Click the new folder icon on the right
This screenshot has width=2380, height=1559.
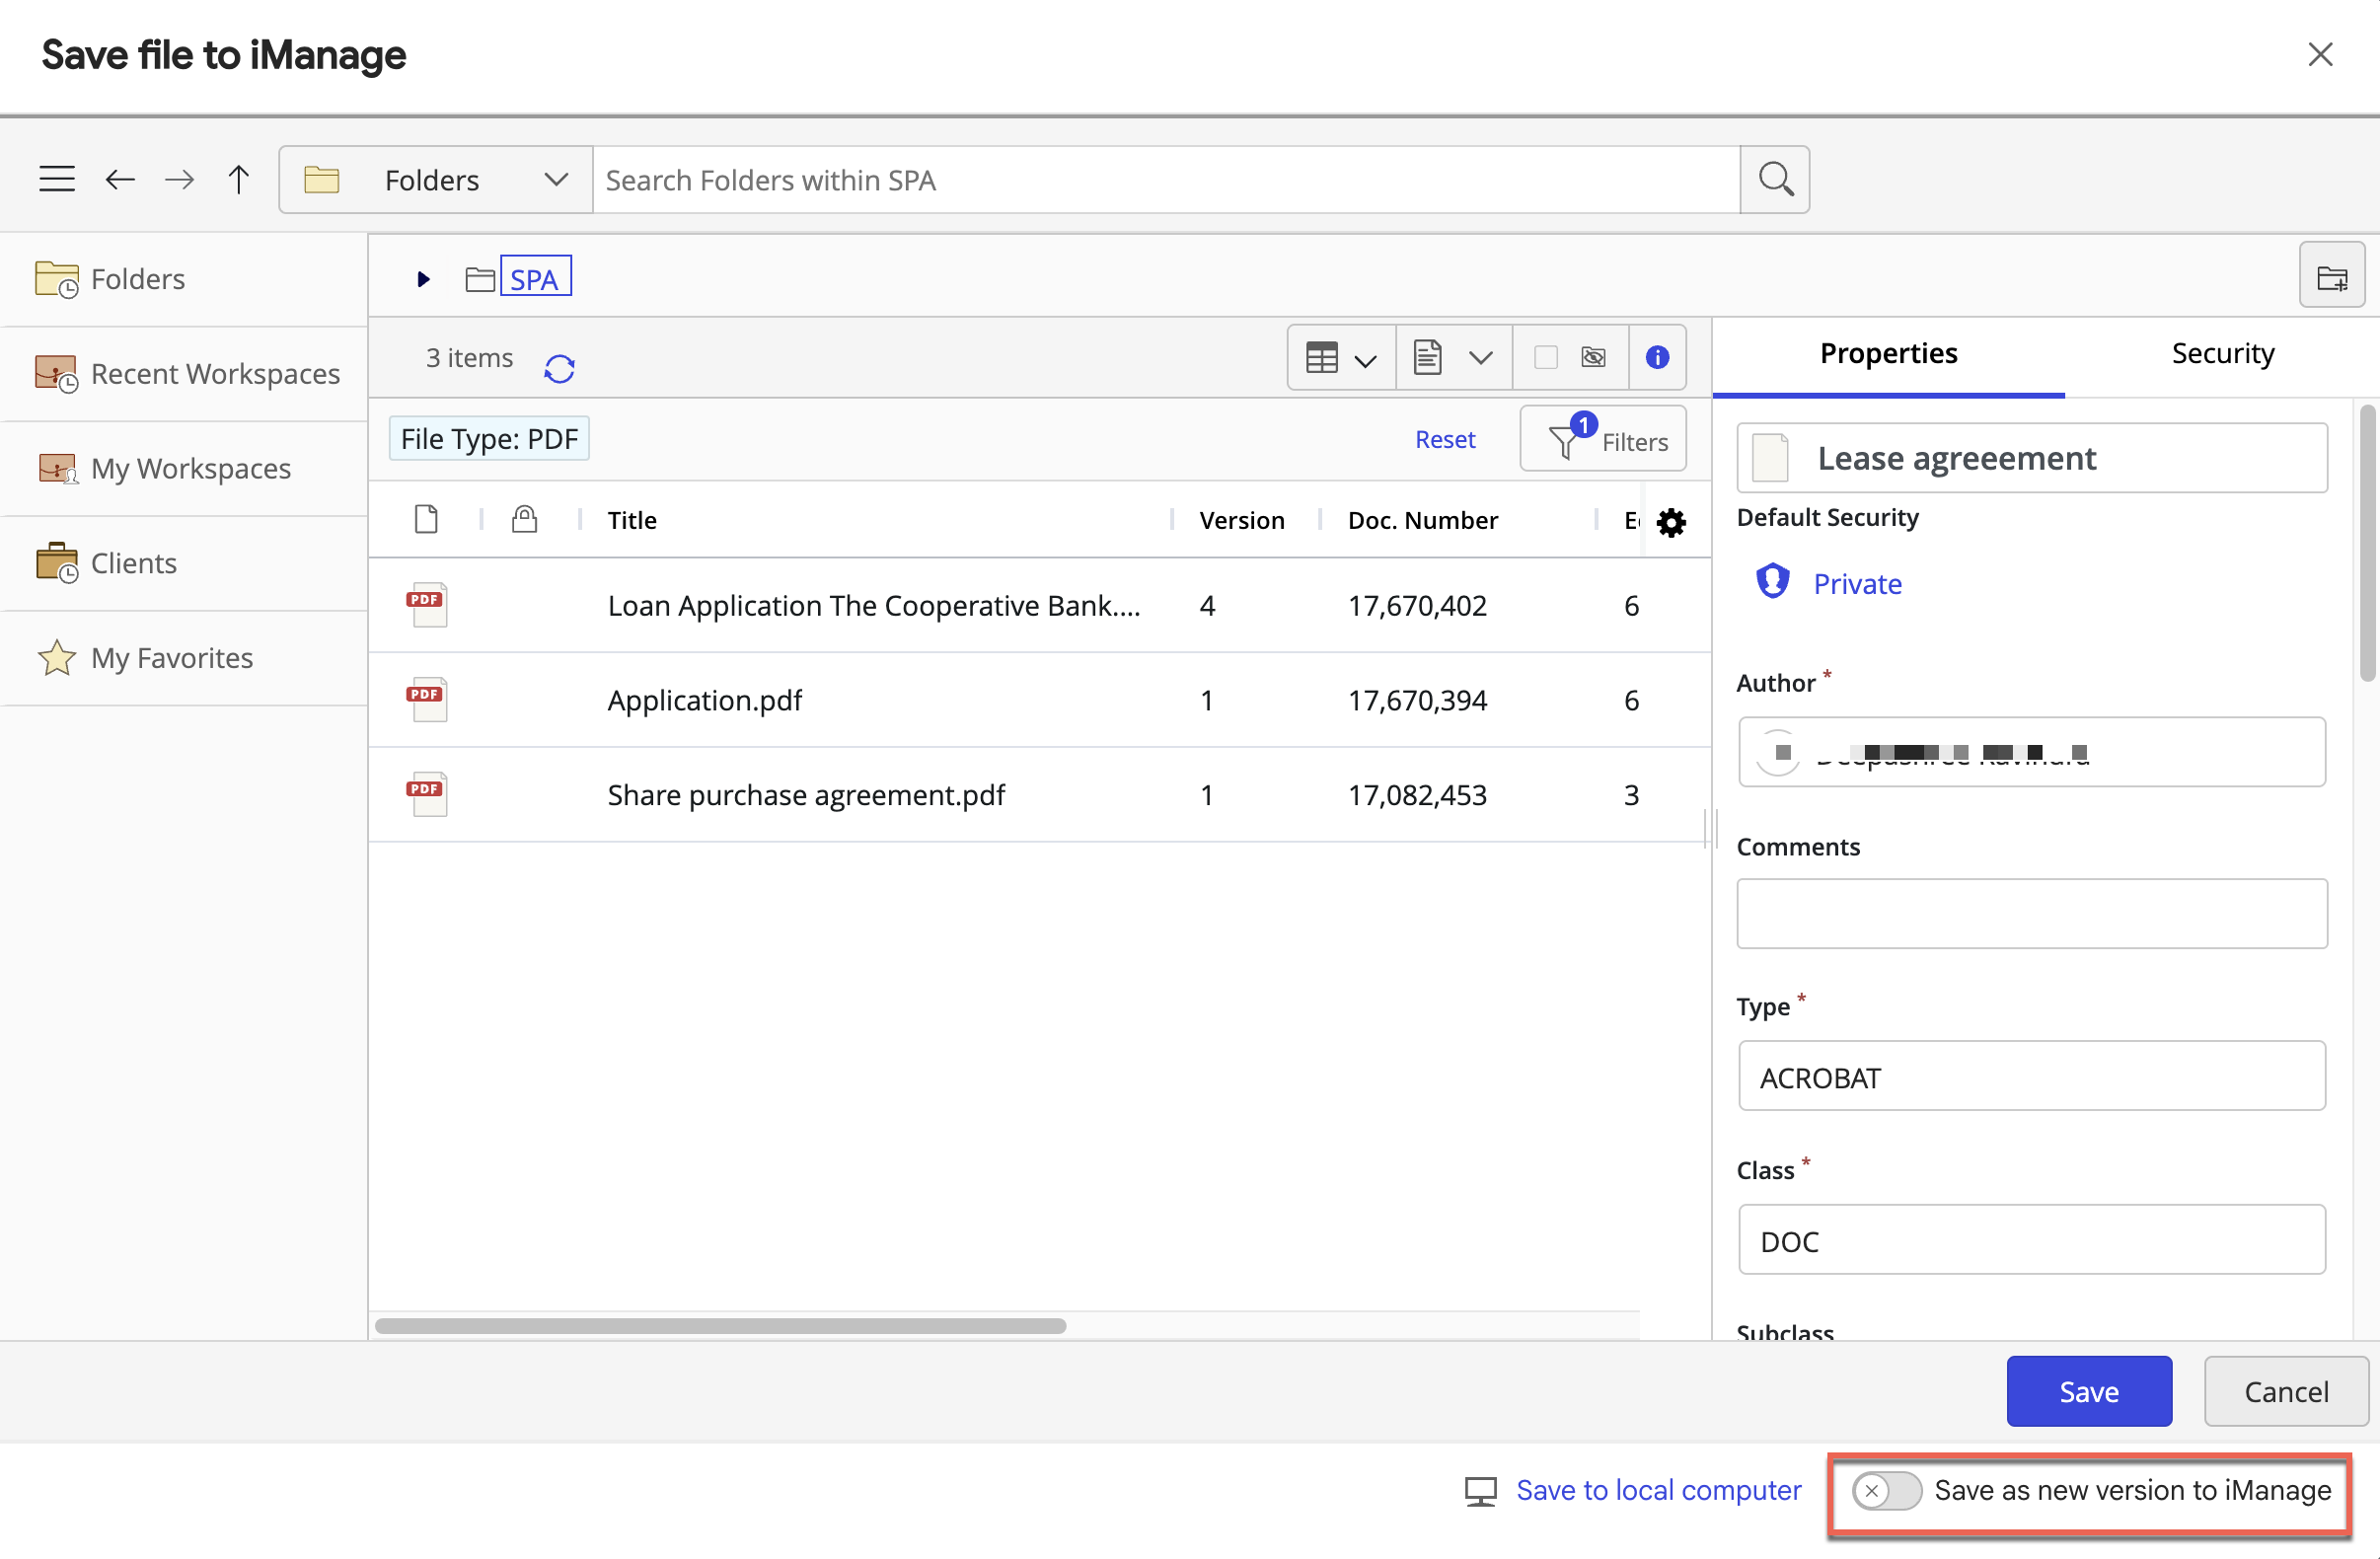point(2332,276)
